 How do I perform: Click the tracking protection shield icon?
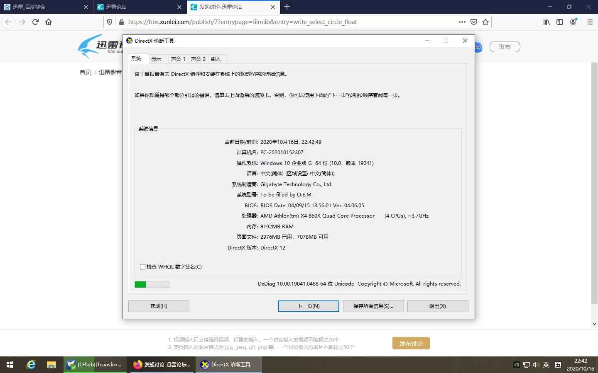[109, 22]
